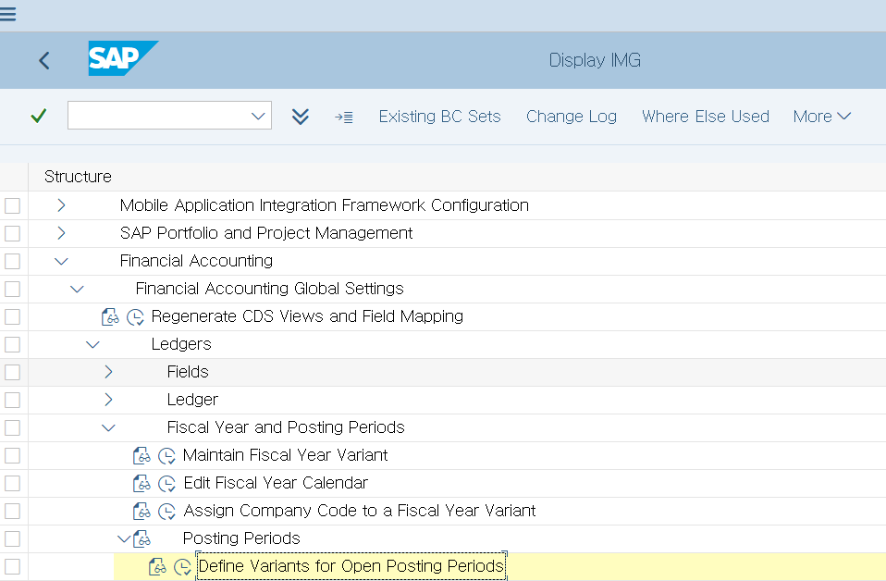Open documentation icon for Regenerate CDS Views
This screenshot has width=886, height=581.
pyautogui.click(x=110, y=317)
